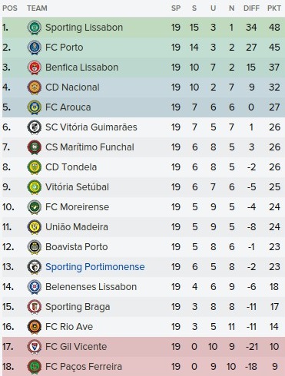The width and height of the screenshot is (285, 376).
Task: Click the Boavista Porto club badge
Action: click(35, 247)
